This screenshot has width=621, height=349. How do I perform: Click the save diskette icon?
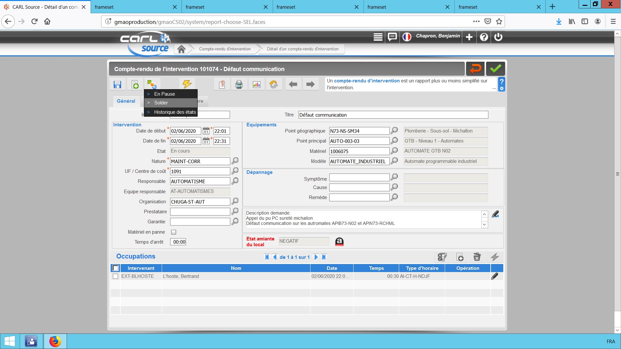(117, 85)
